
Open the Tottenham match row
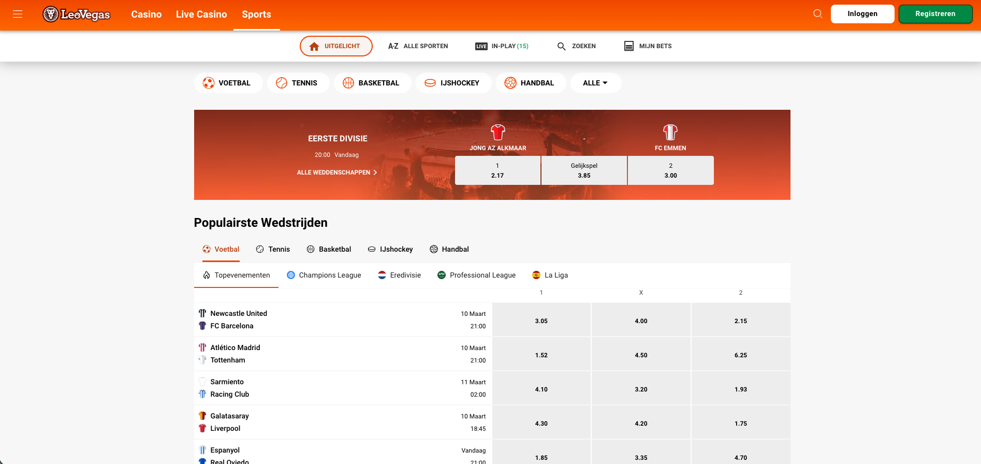pyautogui.click(x=343, y=354)
